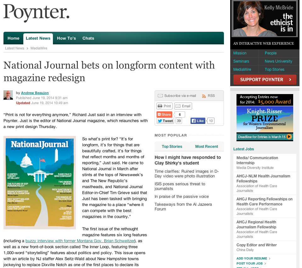Viewport: 302px width, 268px height.
Task: Click the orange play arrow on ad
Action: (x=289, y=137)
